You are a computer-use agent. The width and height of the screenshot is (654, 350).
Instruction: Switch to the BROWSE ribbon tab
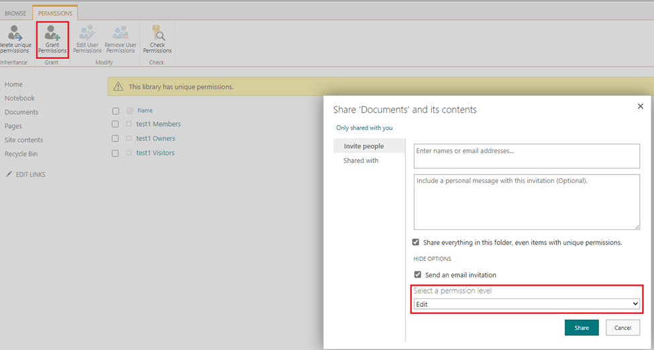[15, 13]
